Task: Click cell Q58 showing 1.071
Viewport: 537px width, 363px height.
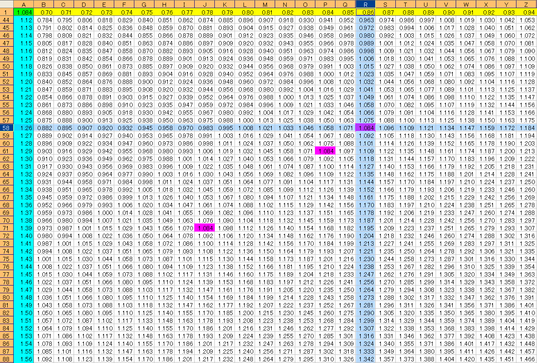Action: click(345, 128)
